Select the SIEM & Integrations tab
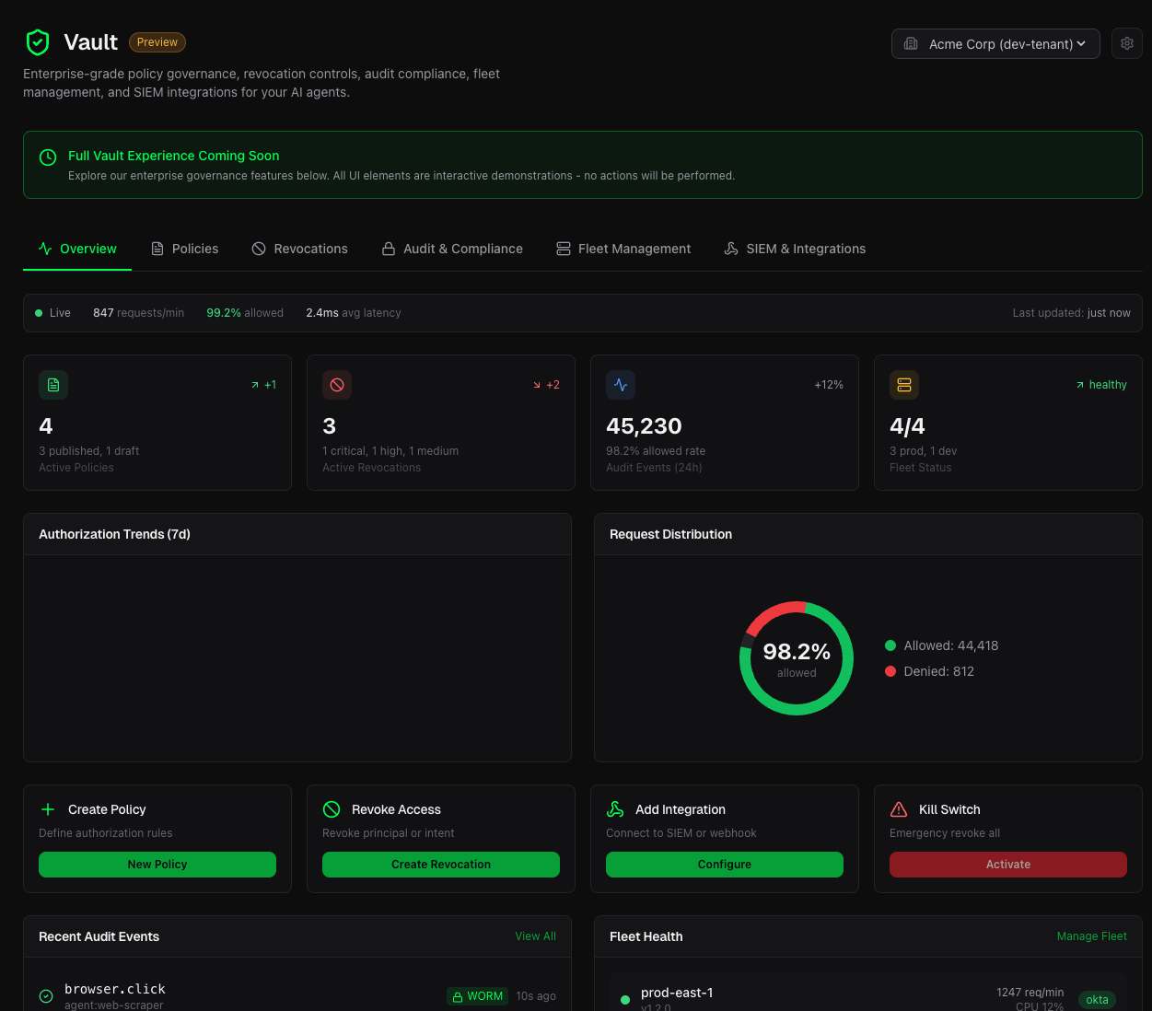 tap(795, 249)
